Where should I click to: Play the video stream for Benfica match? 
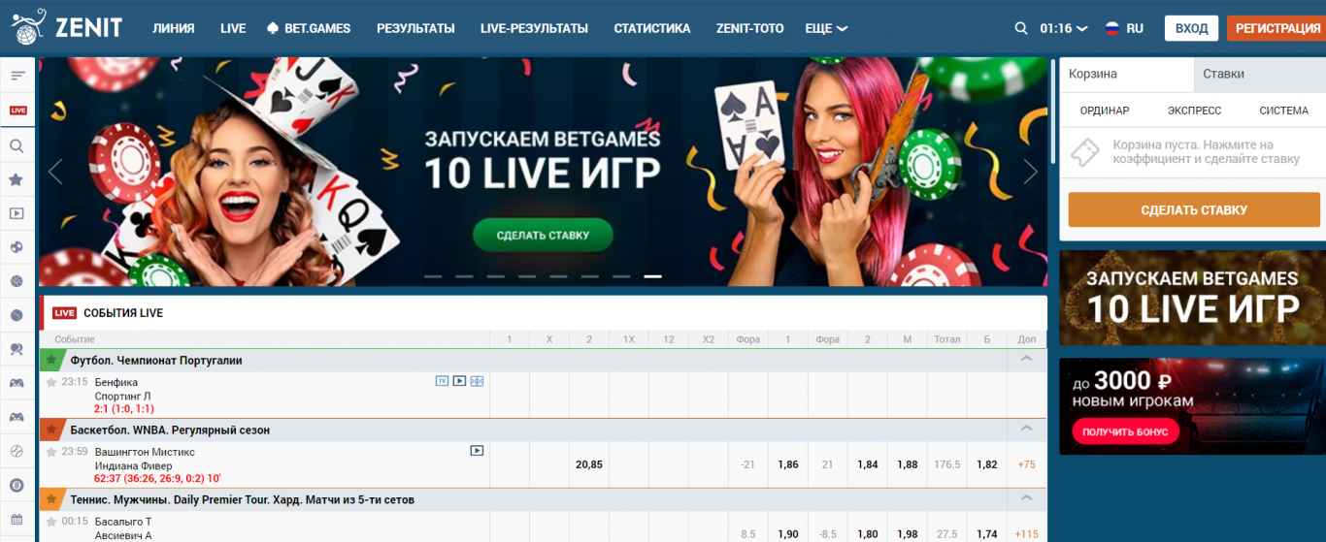(460, 382)
